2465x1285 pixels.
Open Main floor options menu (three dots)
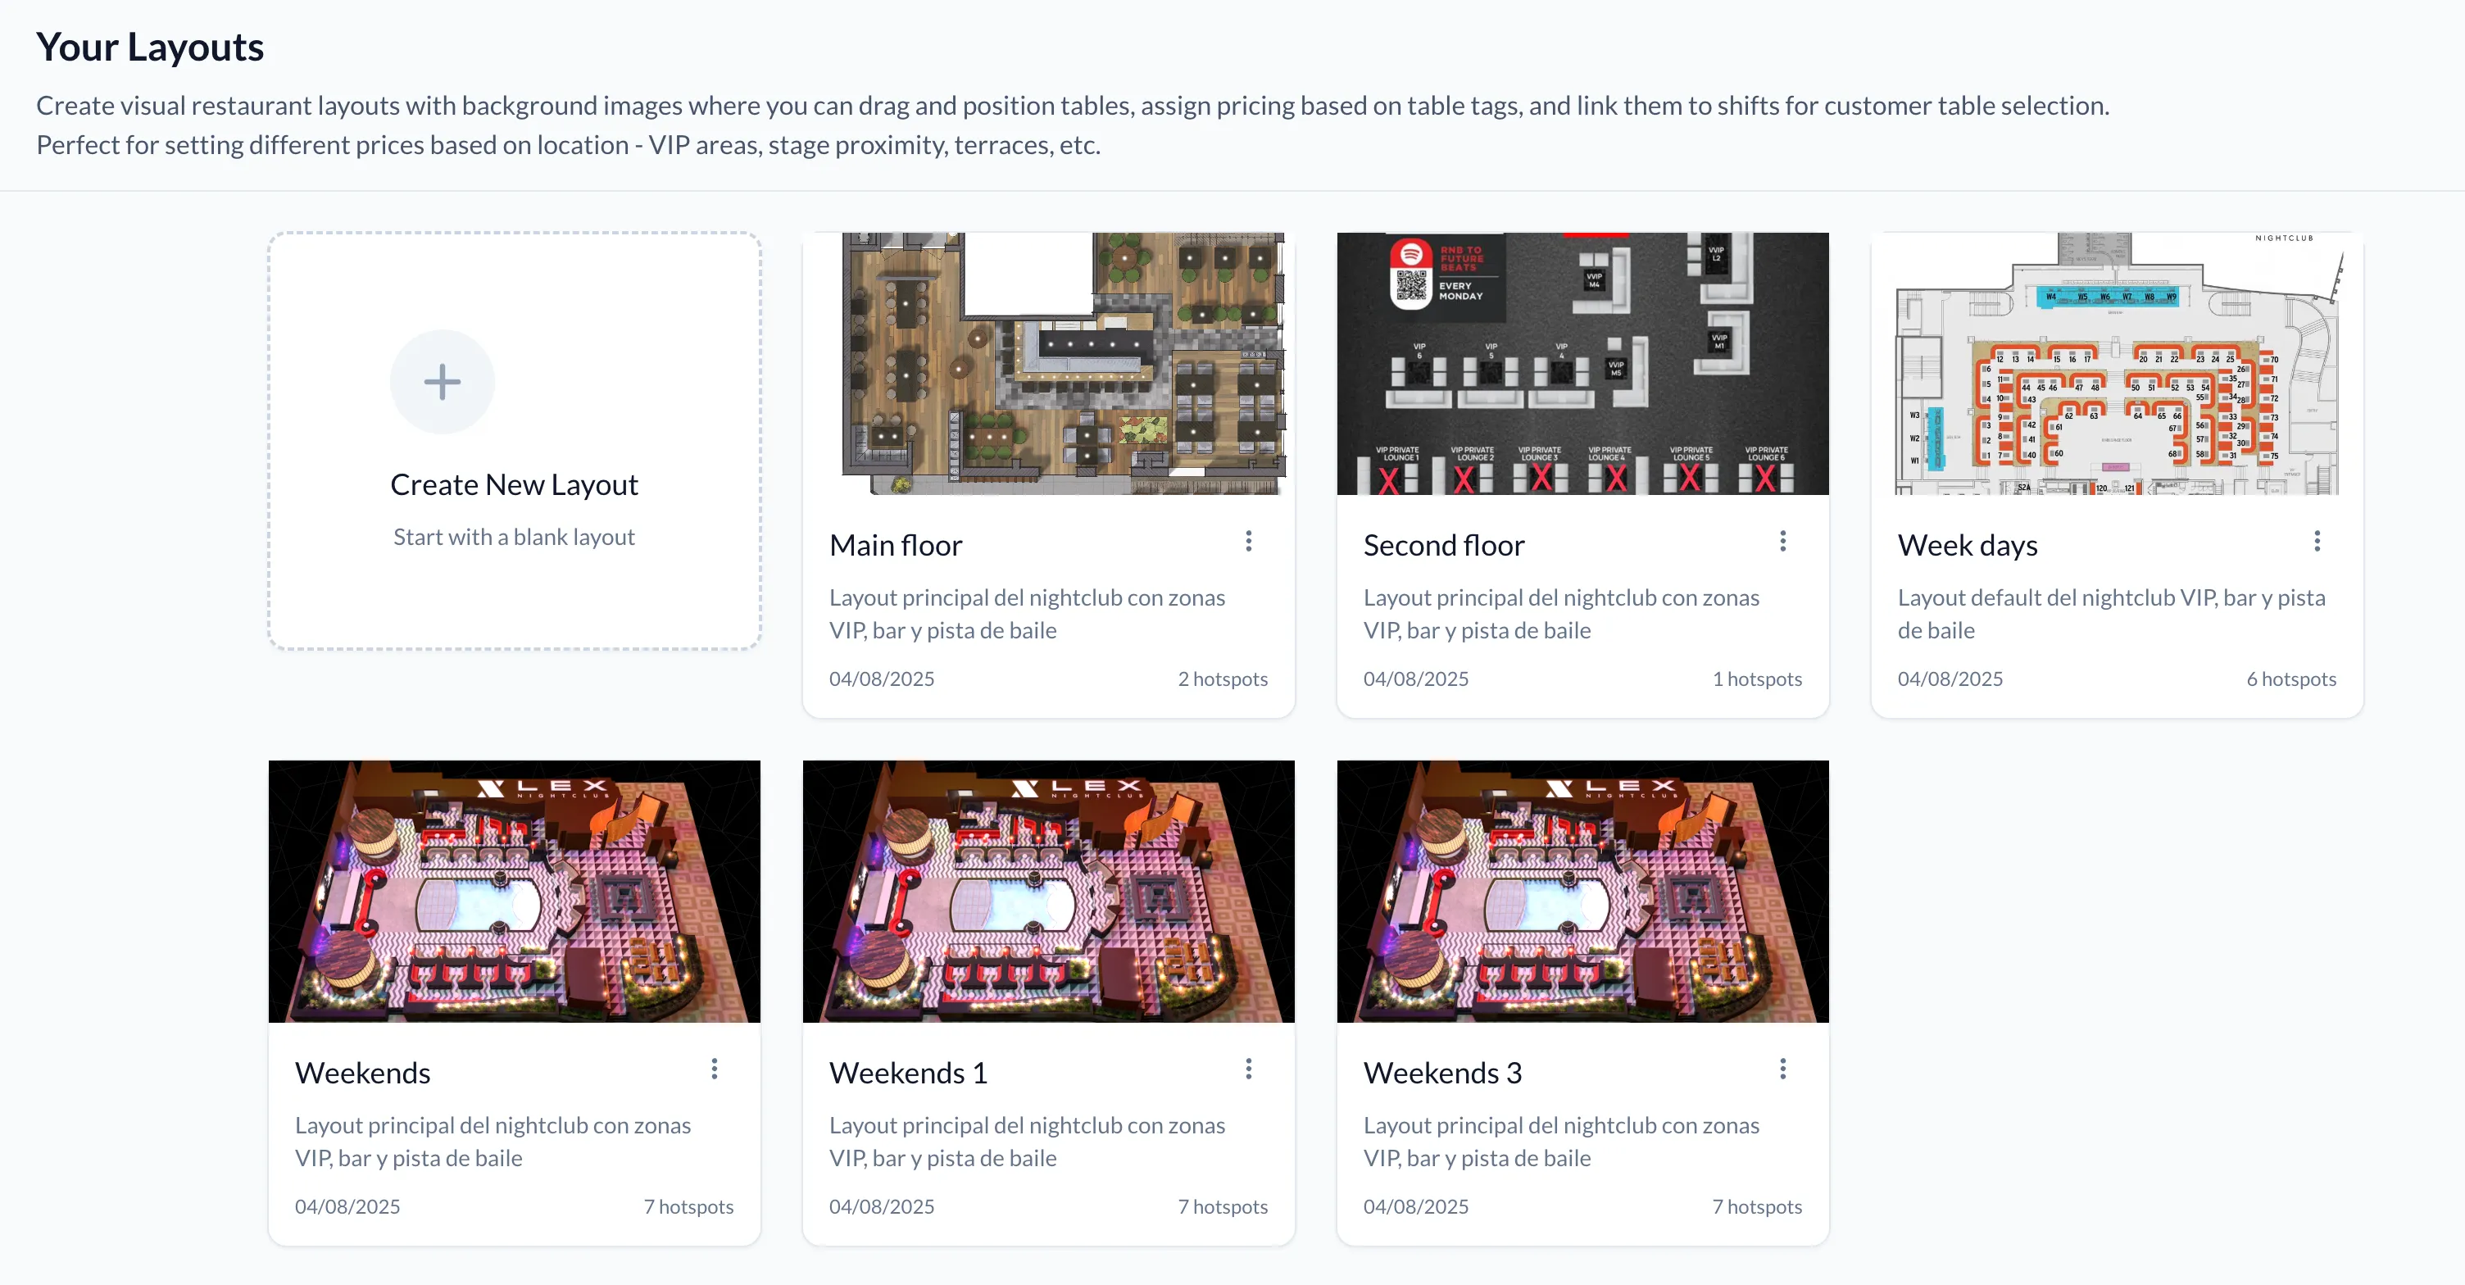1249,542
